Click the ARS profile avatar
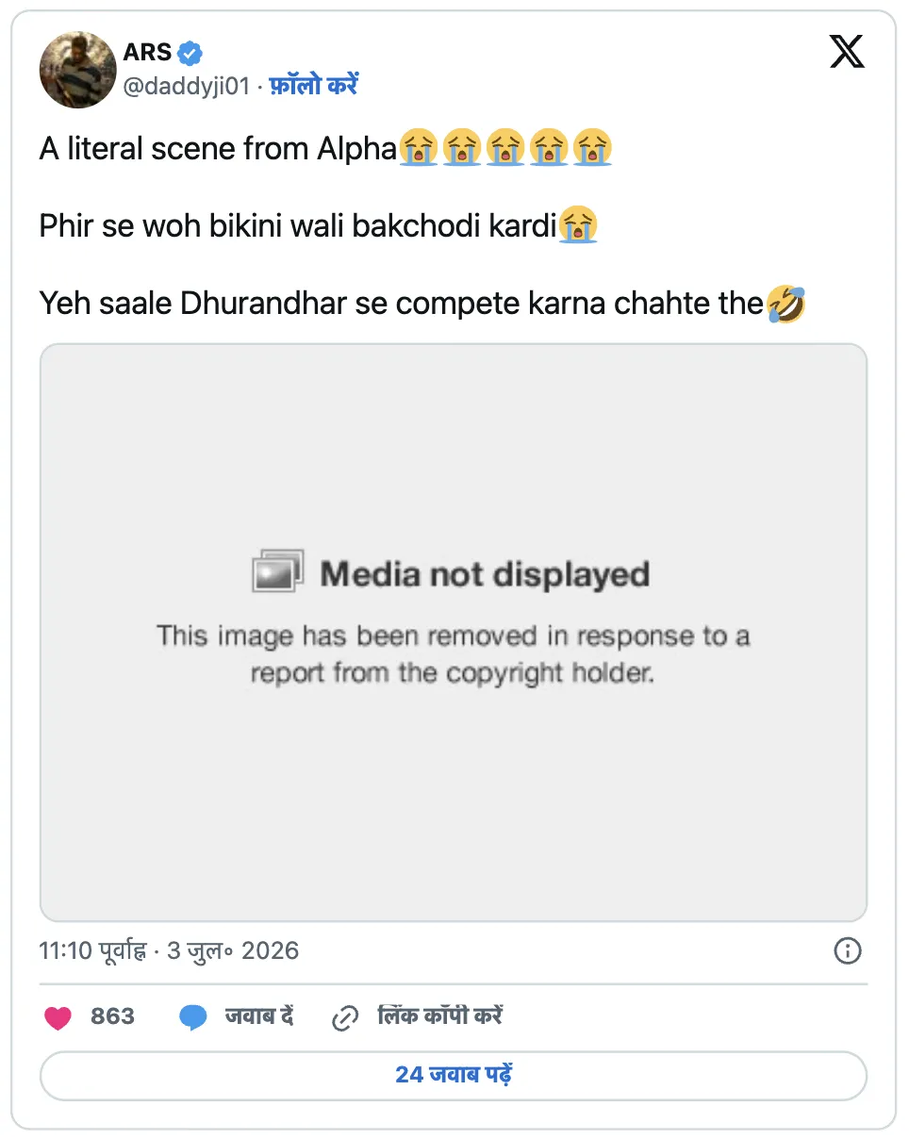909x1139 pixels. point(77,70)
